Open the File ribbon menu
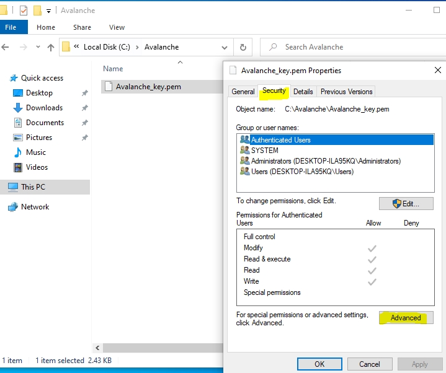446x373 pixels. coord(11,27)
